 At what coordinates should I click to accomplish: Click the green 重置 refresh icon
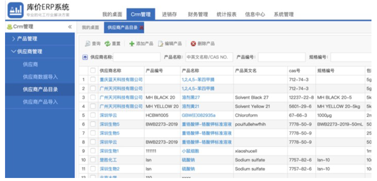click(108, 44)
